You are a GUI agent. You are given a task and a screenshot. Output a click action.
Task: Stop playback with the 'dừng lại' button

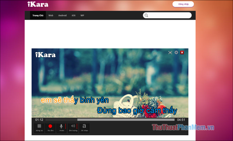click(x=39, y=127)
